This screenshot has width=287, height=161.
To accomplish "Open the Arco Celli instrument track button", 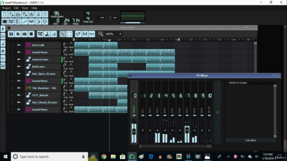I will [x=43, y=45].
